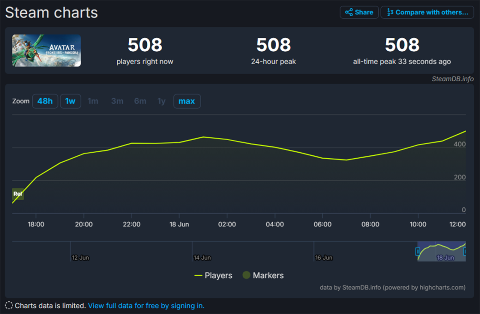
Task: Open the Avatar Frontiers of Pandora thumbnail
Action: pyautogui.click(x=47, y=50)
